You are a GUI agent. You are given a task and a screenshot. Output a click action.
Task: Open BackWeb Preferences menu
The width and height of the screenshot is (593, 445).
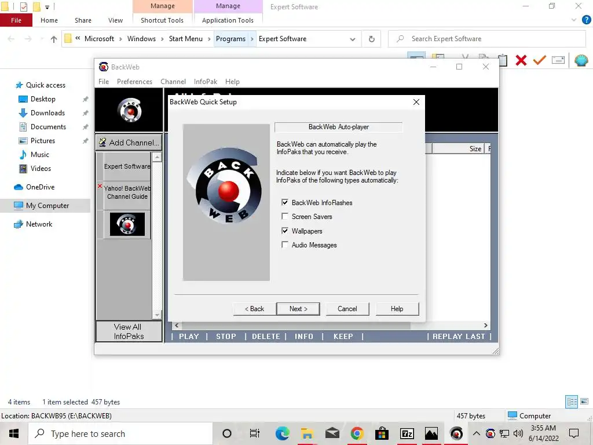pos(134,82)
